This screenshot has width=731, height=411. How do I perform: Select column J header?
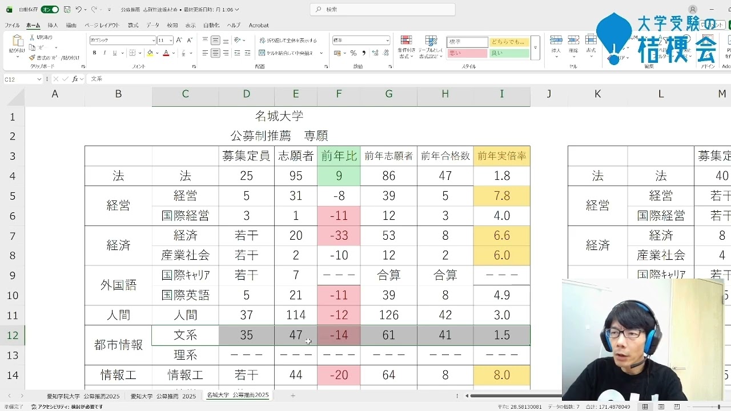click(549, 94)
